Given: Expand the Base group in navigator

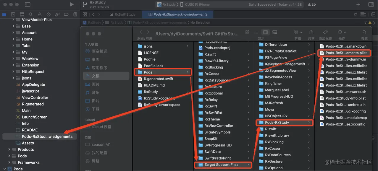Looking at the screenshot, I should click(x=13, y=26).
